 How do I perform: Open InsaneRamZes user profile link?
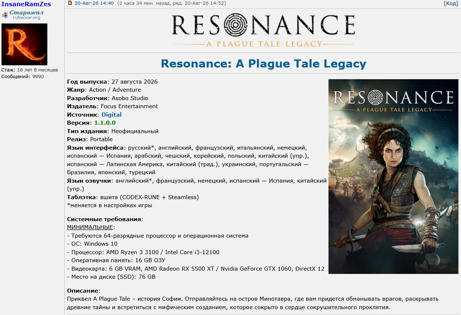[x=26, y=4]
